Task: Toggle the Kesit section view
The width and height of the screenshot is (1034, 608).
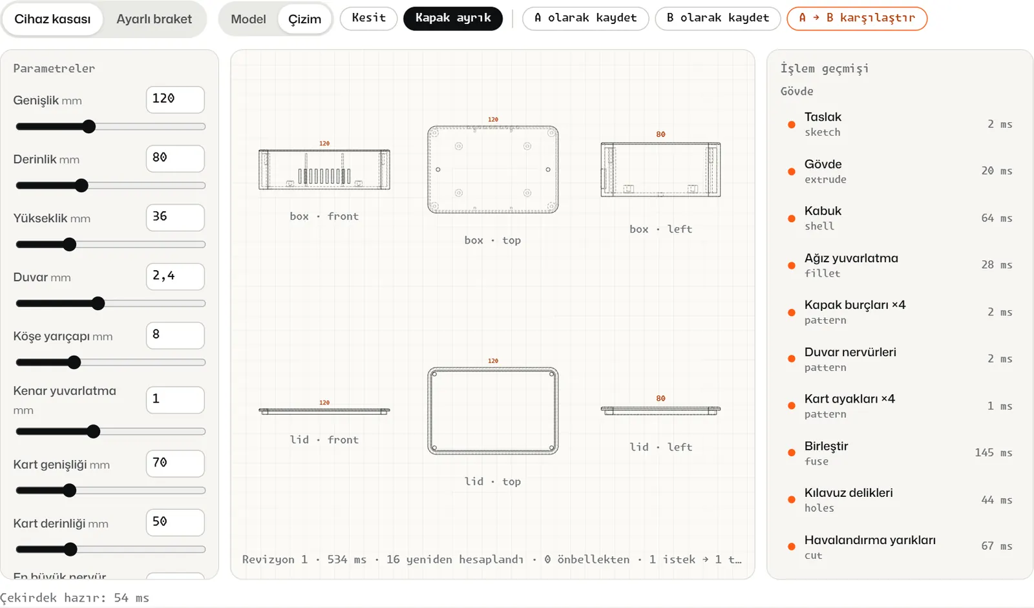Action: coord(368,18)
